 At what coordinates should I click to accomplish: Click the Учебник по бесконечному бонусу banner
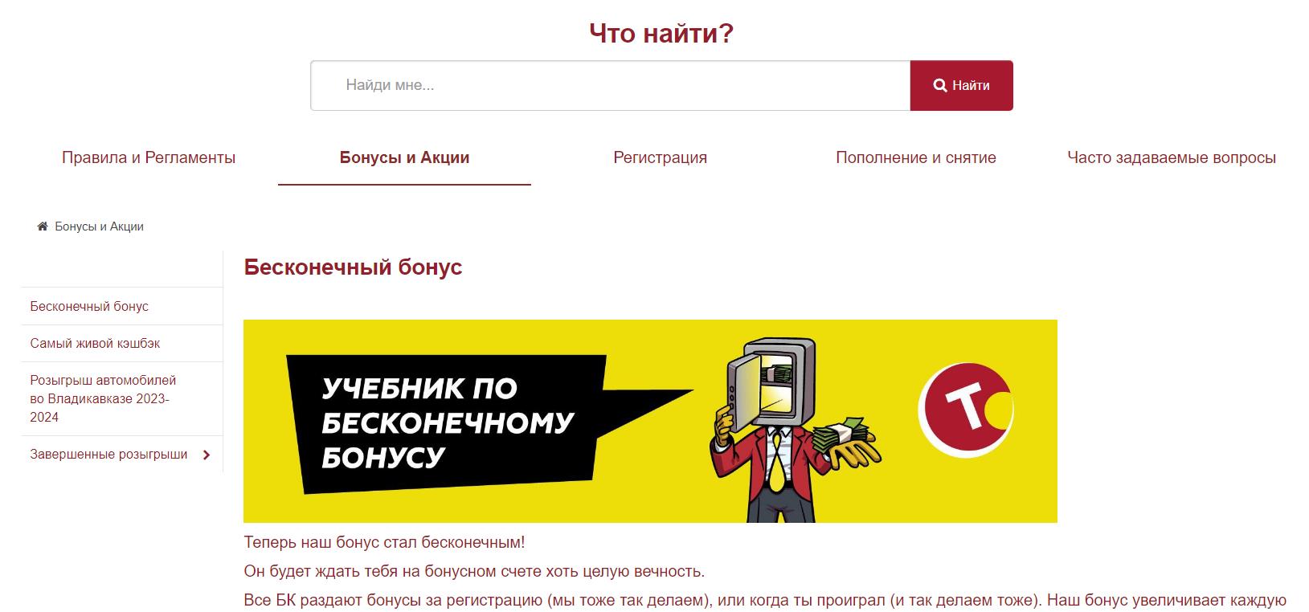tap(650, 421)
